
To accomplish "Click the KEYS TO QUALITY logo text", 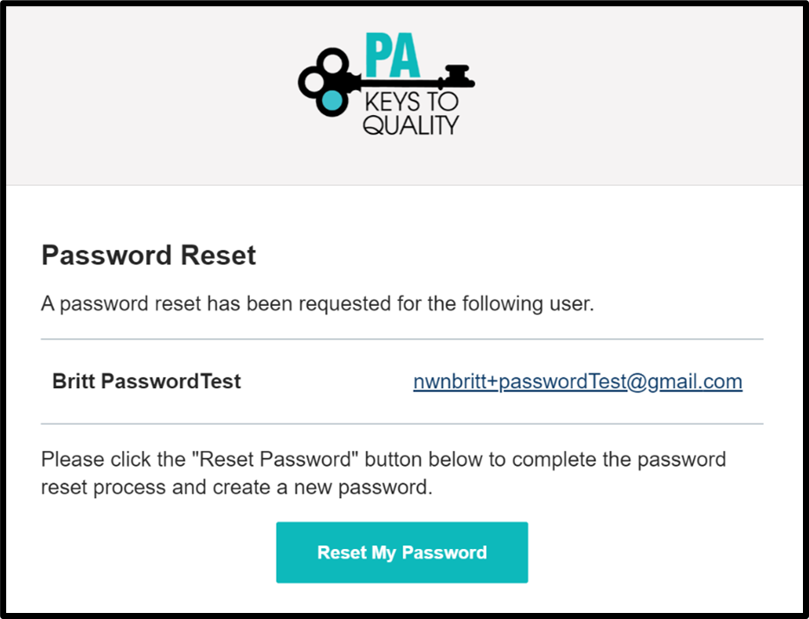I will pos(411,113).
